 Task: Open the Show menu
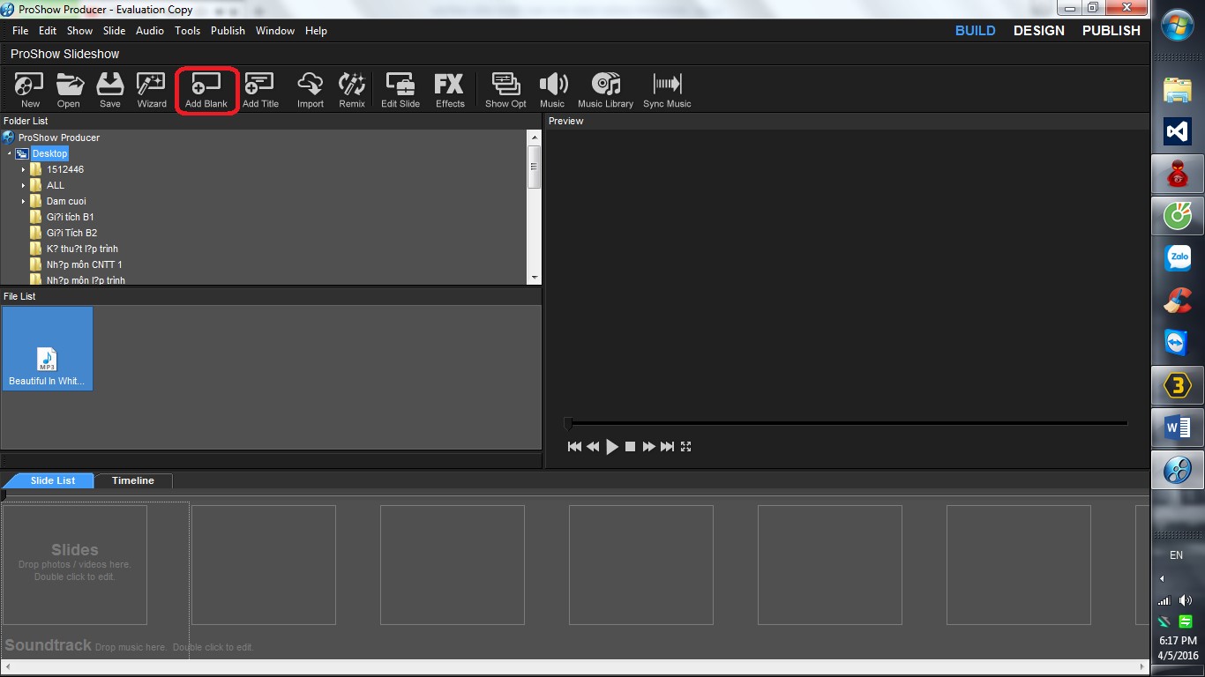[x=79, y=31]
